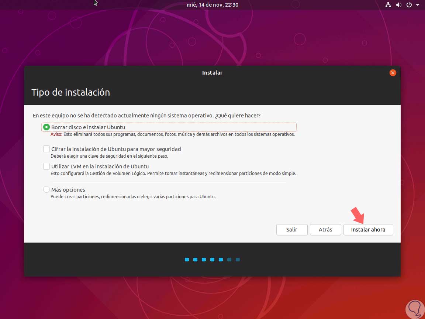Viewport: 425px width, 319px height.
Task: Click the 'Aviso: Esto eliminará todos sus programas' warning text
Action: (x=172, y=134)
